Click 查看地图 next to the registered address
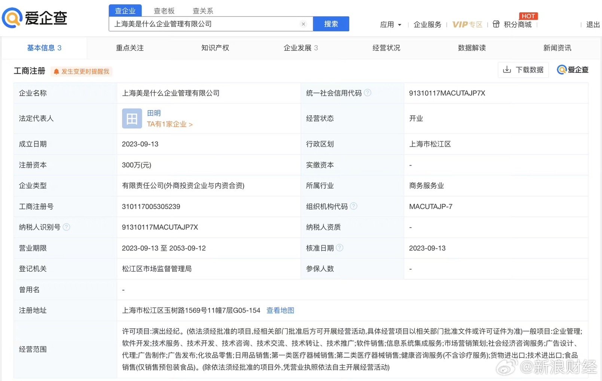 click(280, 310)
